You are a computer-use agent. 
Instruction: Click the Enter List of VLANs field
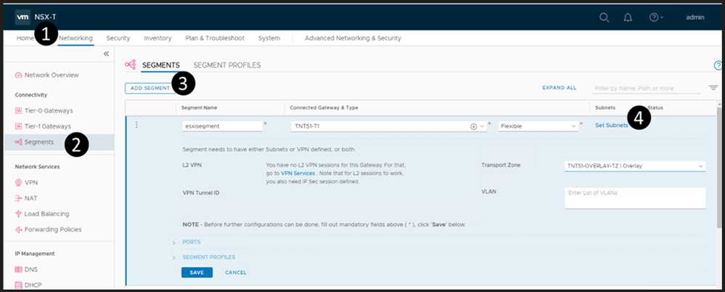tap(635, 198)
